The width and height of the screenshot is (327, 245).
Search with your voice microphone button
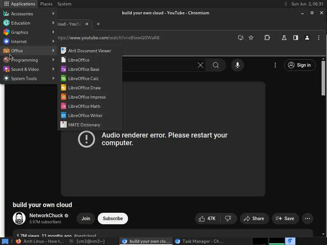(x=237, y=65)
